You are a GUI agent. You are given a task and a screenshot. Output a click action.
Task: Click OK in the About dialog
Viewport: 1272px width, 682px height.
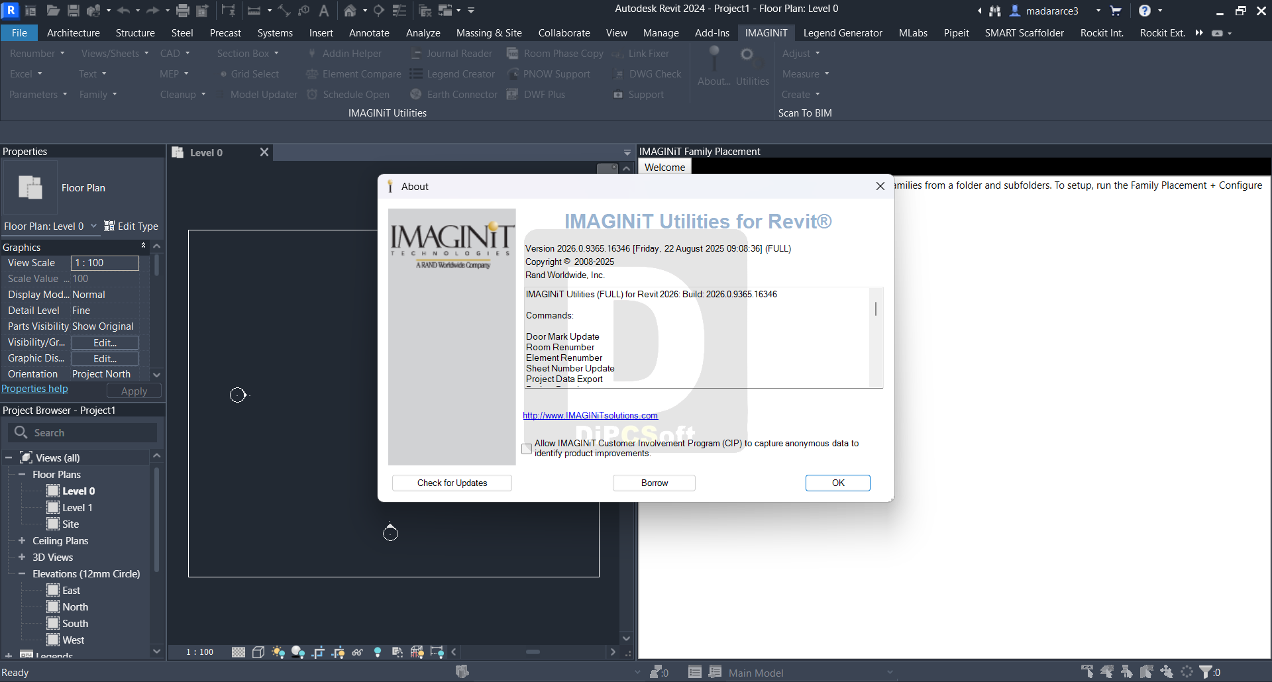[838, 483]
